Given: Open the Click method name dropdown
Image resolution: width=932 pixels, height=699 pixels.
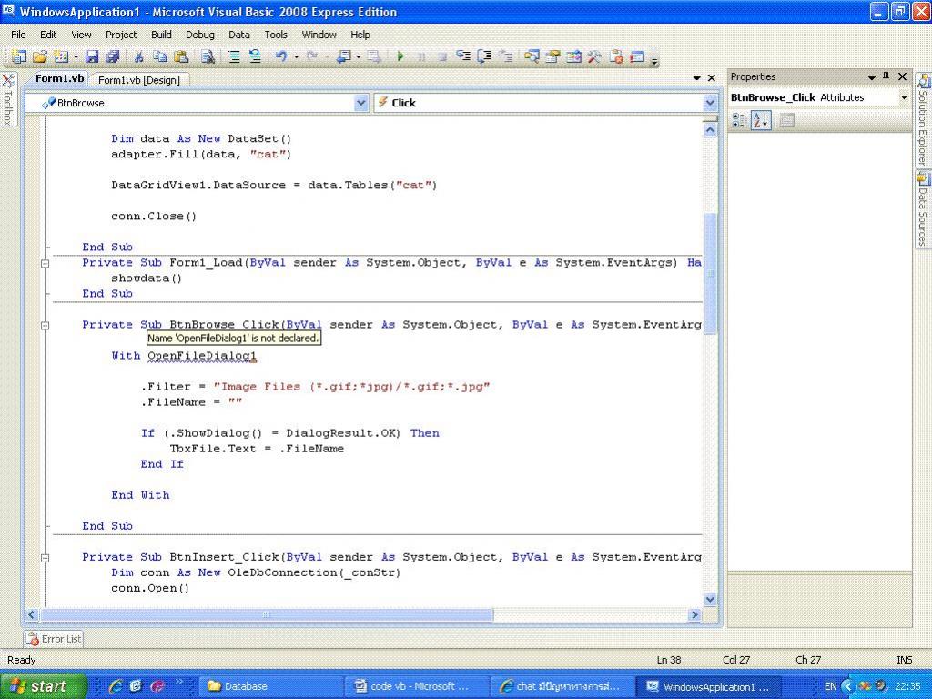Looking at the screenshot, I should coord(710,103).
